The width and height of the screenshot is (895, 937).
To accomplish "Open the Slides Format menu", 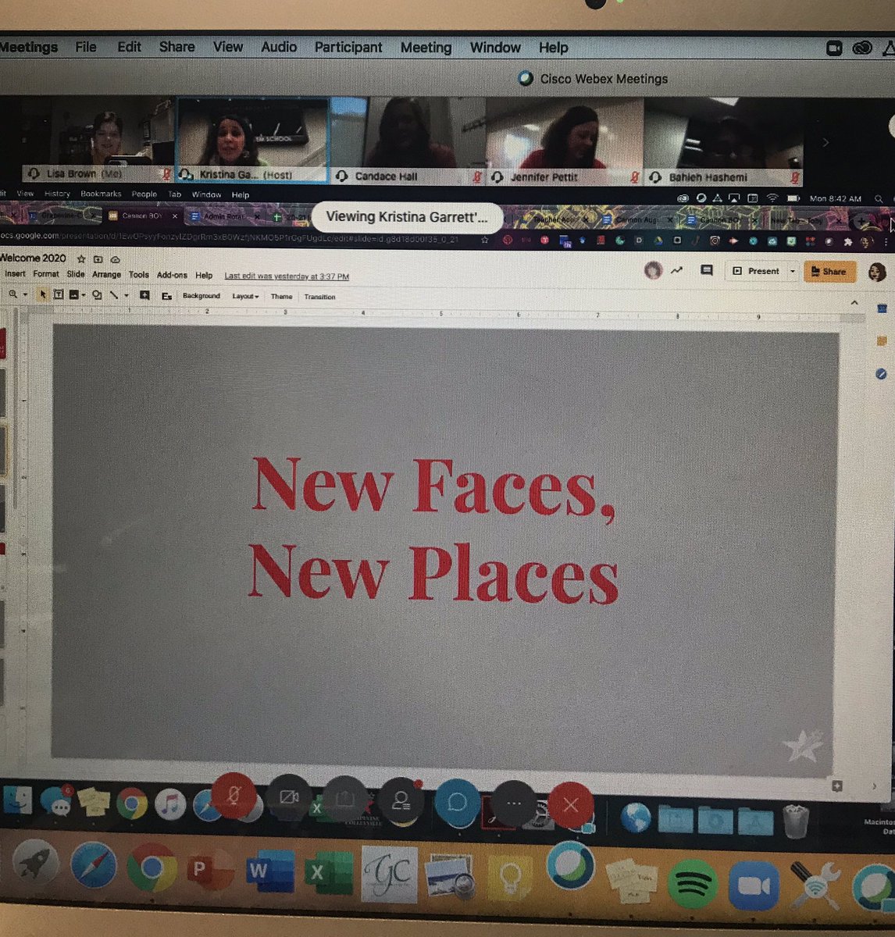I will point(46,275).
